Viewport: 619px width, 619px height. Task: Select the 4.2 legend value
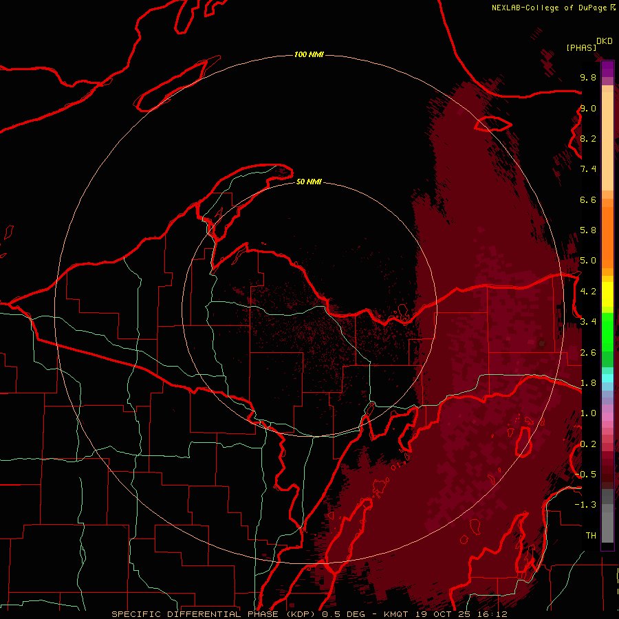tap(588, 292)
